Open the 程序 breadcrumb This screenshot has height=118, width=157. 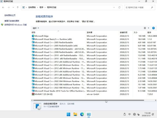click(x=41, y=7)
